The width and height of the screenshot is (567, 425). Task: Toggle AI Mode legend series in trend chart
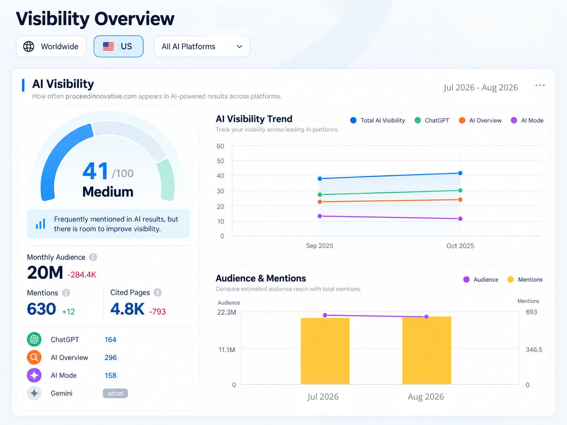tap(527, 121)
